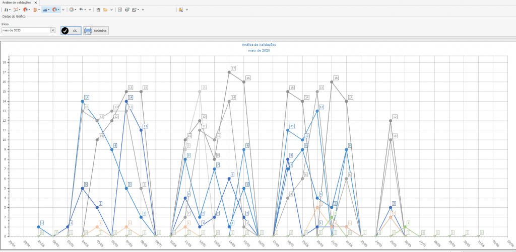Image resolution: width=516 pixels, height=252 pixels.
Task: Switch to the Análise de validações tab
Action: click(x=17, y=3)
